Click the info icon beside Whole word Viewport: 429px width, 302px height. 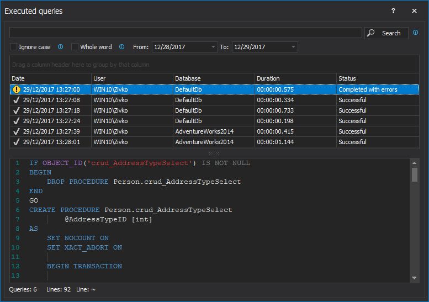click(x=121, y=47)
